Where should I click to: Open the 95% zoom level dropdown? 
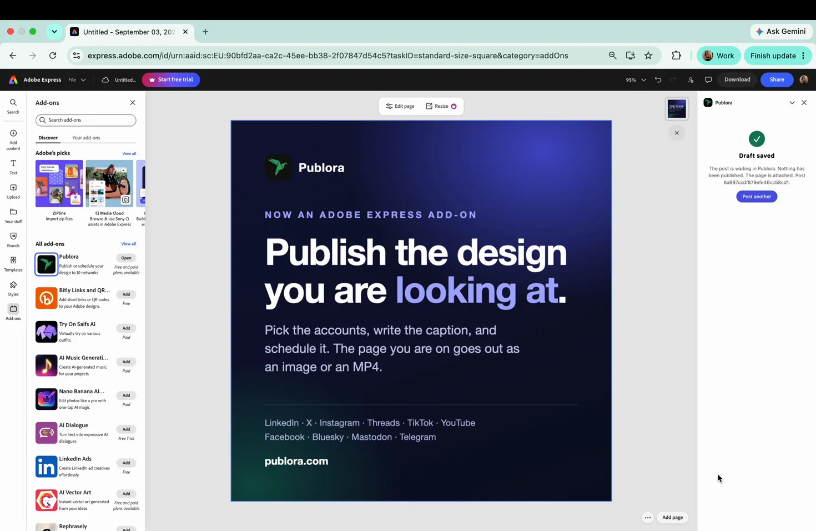(636, 80)
